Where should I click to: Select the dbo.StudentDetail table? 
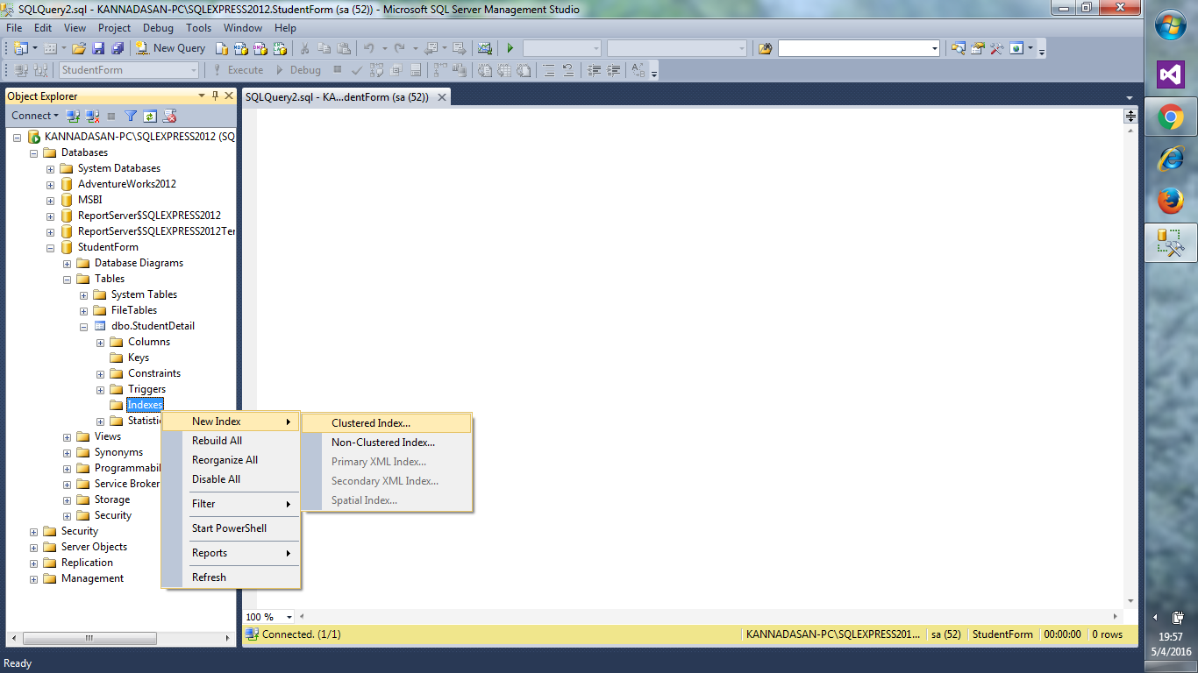point(153,326)
